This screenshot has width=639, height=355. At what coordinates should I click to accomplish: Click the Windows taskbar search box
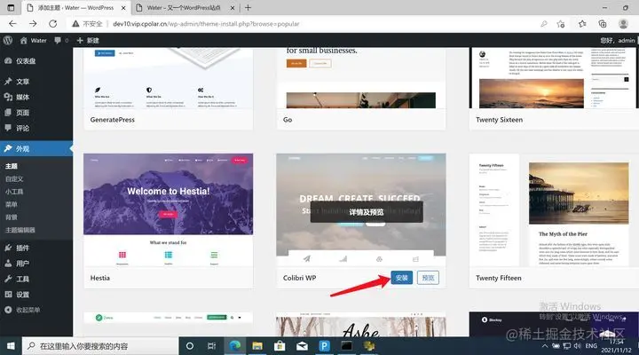100,346
